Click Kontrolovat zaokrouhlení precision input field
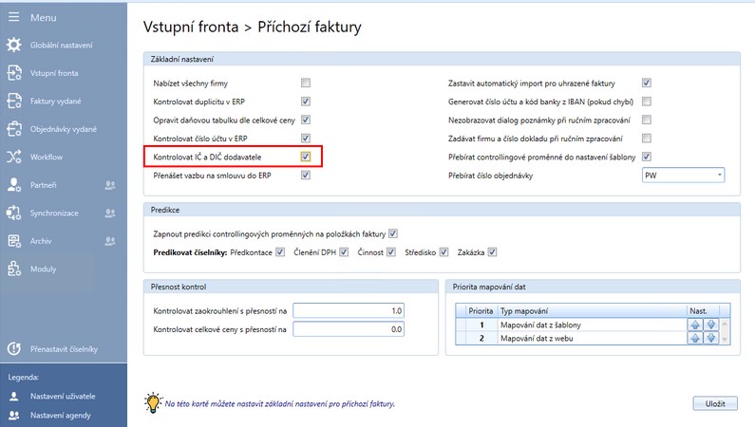This screenshot has height=427, width=755. pyautogui.click(x=350, y=310)
